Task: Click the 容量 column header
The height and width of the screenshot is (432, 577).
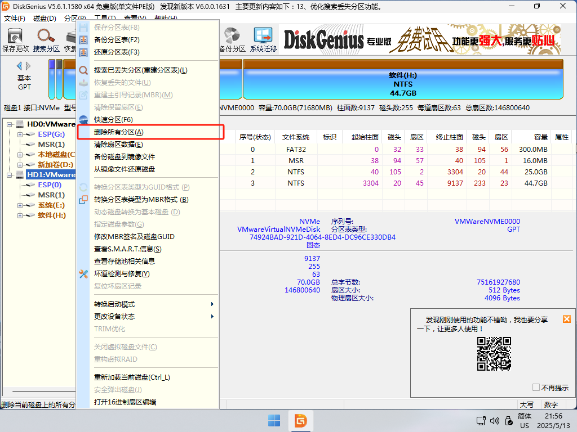Action: coord(531,137)
